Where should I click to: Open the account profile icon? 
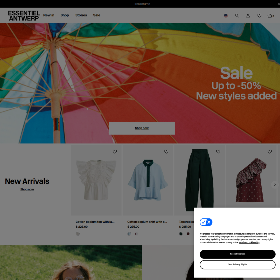(248, 16)
